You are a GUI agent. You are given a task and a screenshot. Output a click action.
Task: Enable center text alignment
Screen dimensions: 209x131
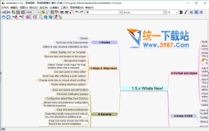196,12
